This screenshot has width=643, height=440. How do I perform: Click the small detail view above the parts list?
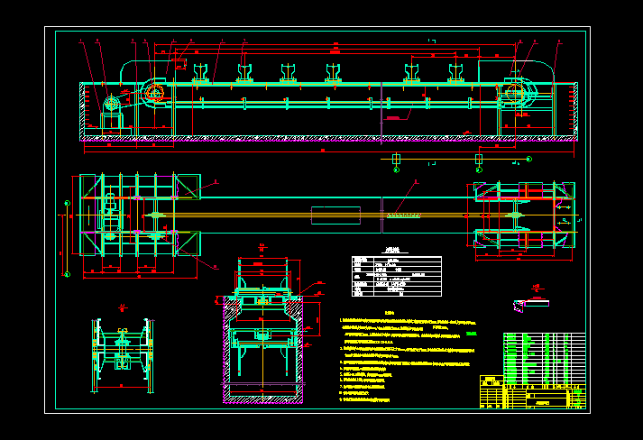click(x=531, y=306)
